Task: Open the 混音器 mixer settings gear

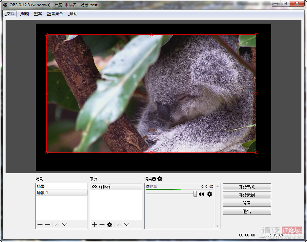Action: click(x=160, y=179)
